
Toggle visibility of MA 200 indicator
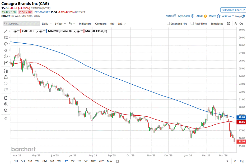pyautogui.click(x=41, y=32)
